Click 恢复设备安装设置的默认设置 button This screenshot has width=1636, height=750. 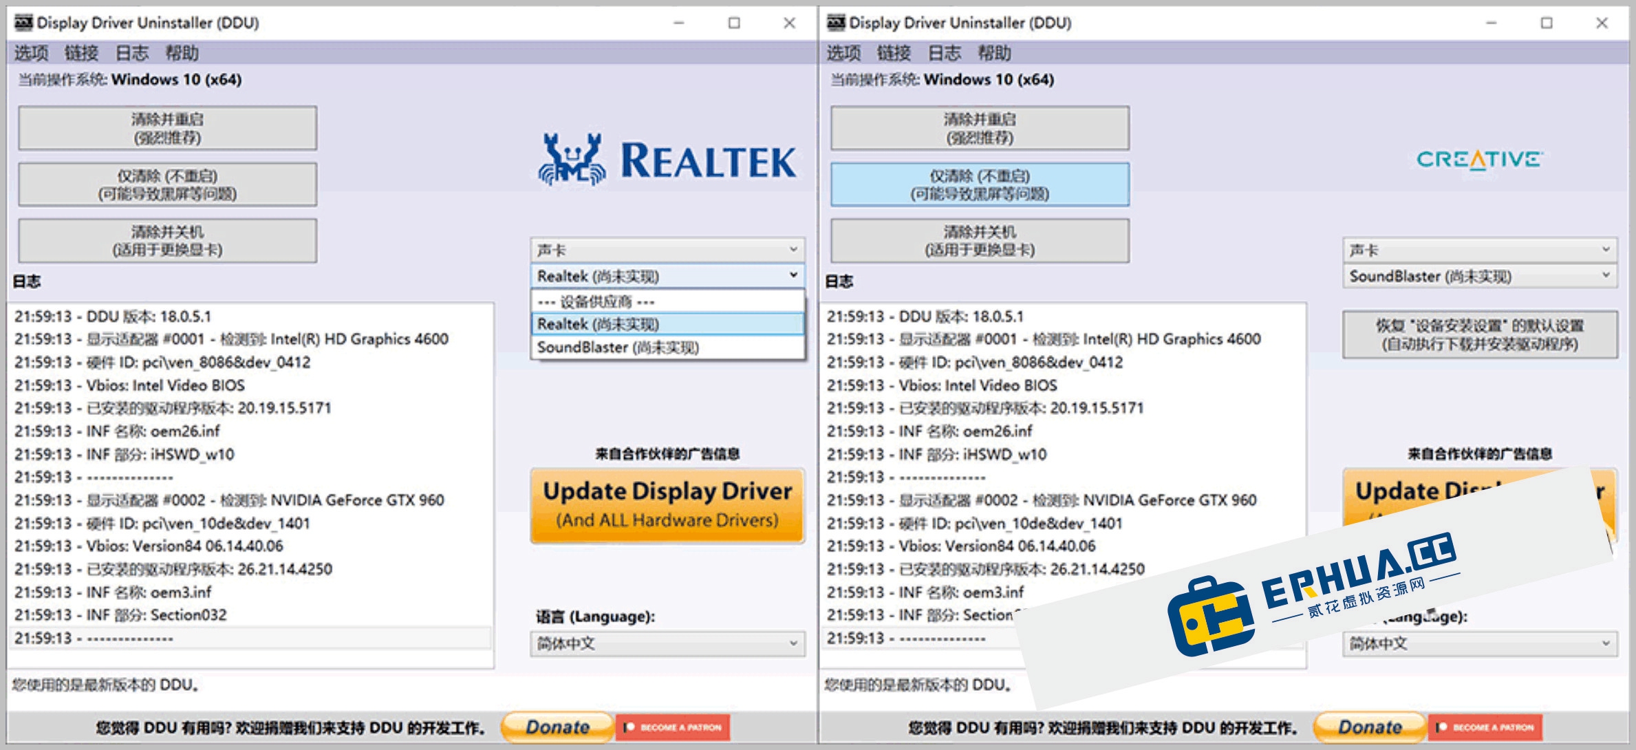pyautogui.click(x=1480, y=334)
